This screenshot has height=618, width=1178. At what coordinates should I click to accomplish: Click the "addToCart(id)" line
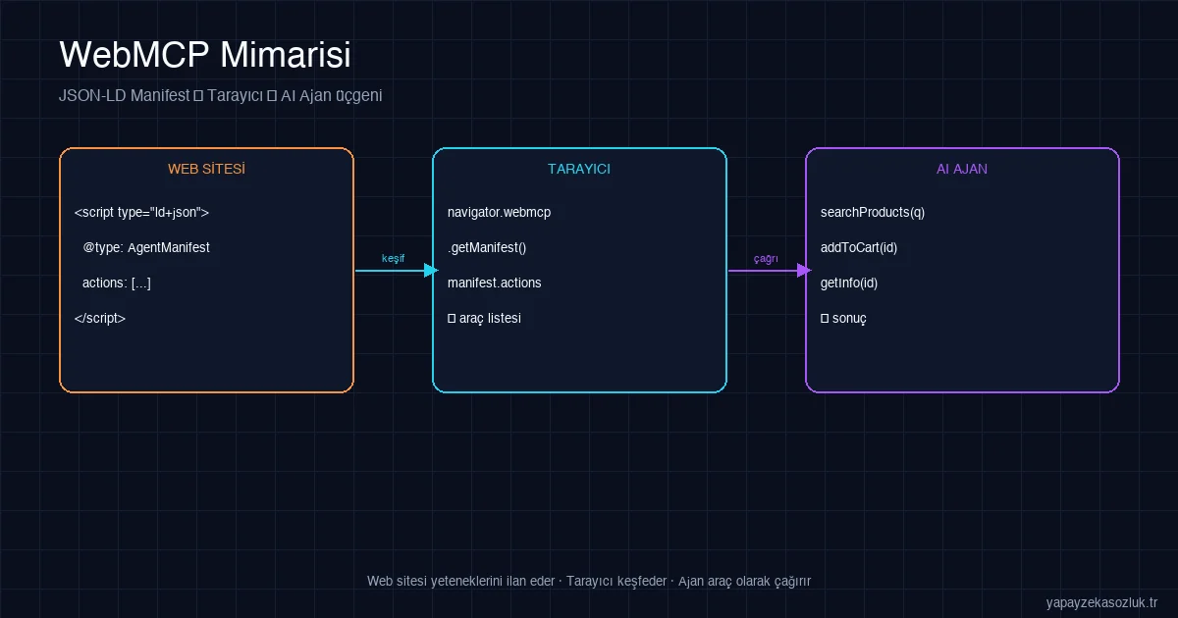pyautogui.click(x=859, y=247)
